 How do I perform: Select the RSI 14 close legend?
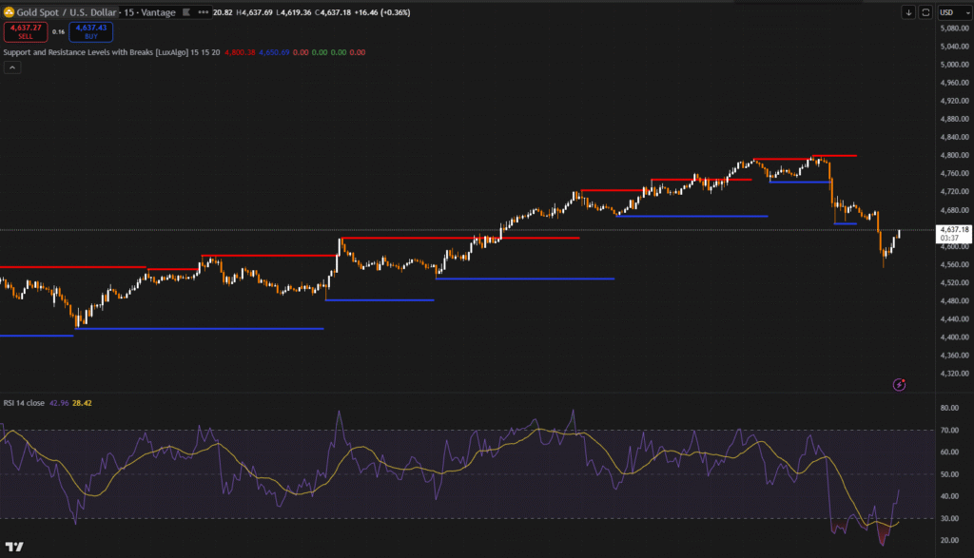point(24,403)
